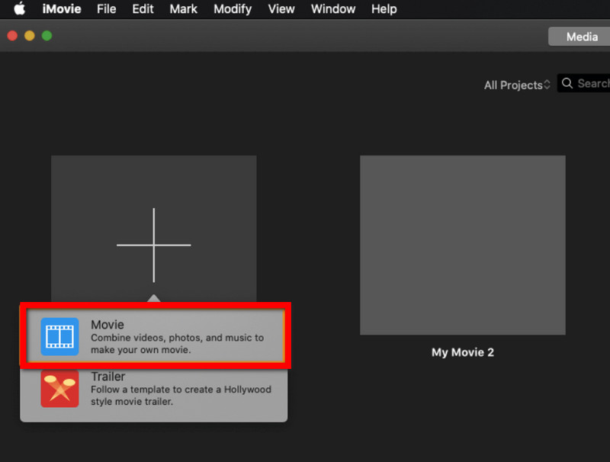Click the red Trailer spotlight icon

click(59, 389)
